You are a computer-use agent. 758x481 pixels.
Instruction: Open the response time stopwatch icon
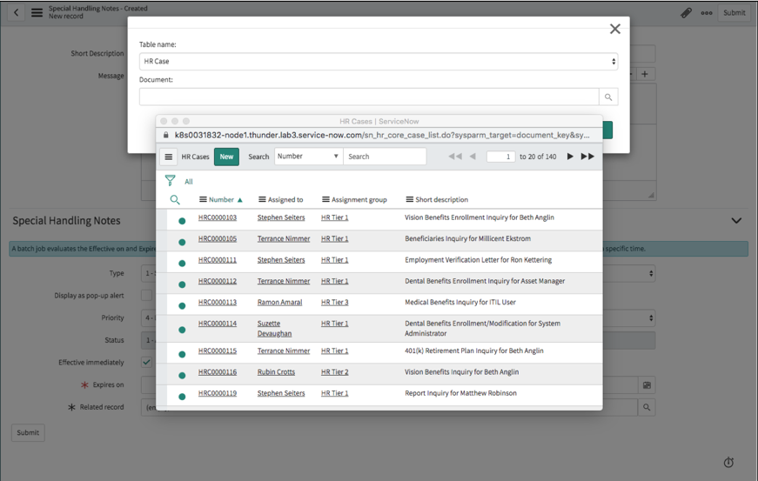coord(728,463)
